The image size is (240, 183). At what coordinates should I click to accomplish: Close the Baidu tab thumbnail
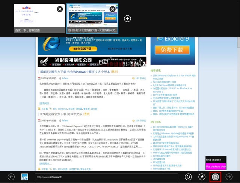coord(60,9)
